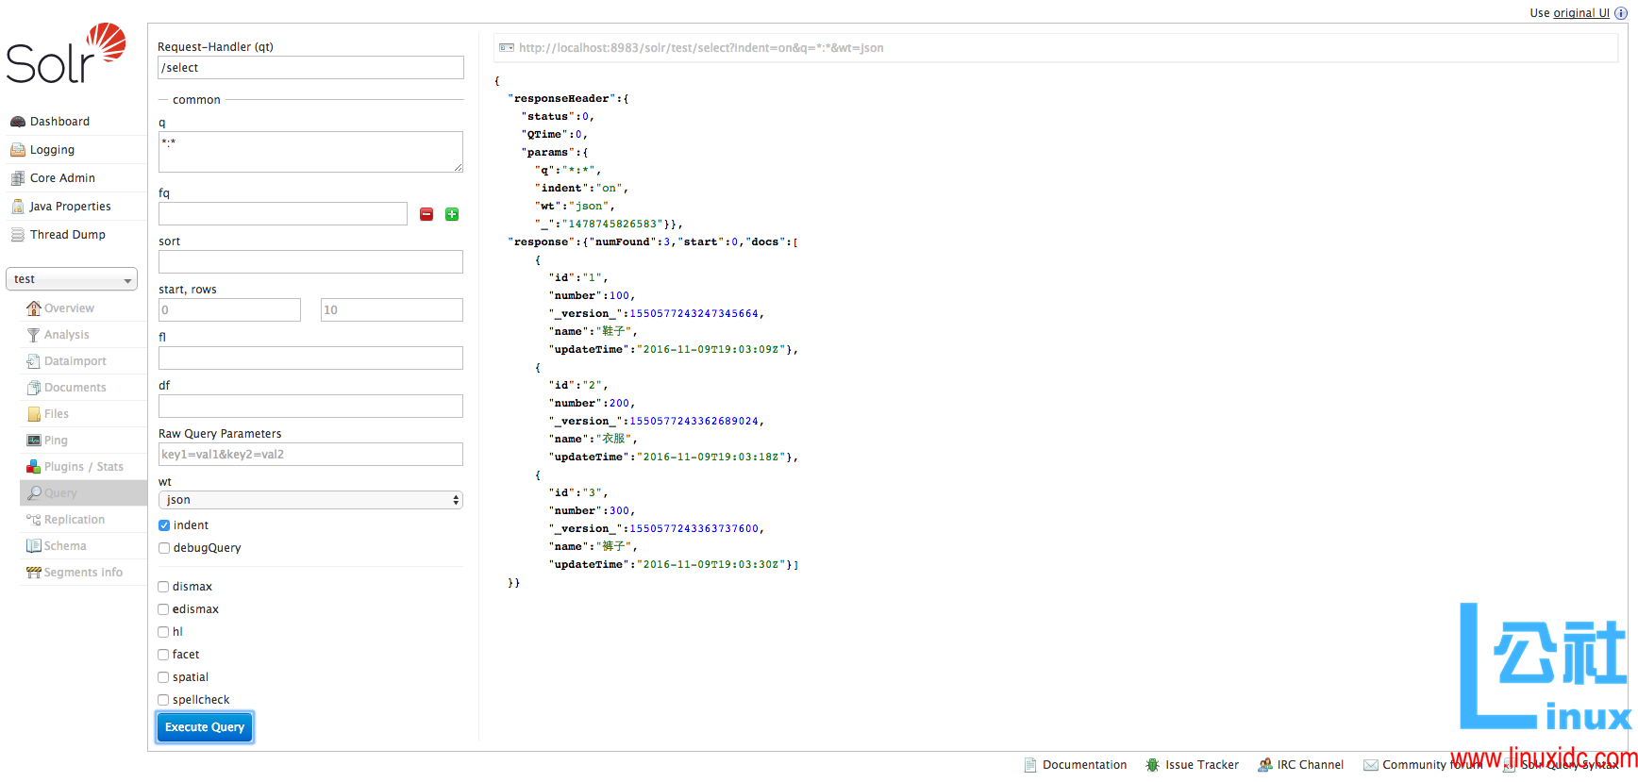The width and height of the screenshot is (1638, 782).
Task: Click the Solr logo
Action: [x=66, y=54]
